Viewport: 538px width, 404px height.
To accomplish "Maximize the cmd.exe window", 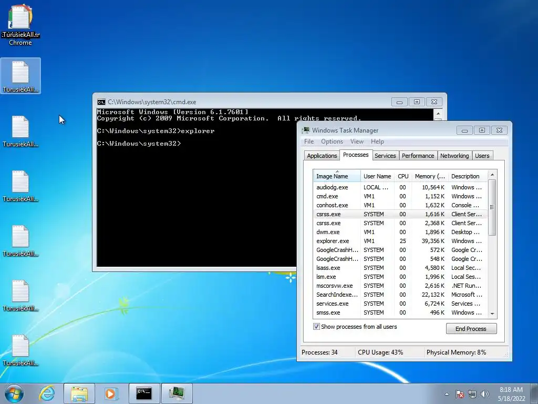I will tap(417, 102).
